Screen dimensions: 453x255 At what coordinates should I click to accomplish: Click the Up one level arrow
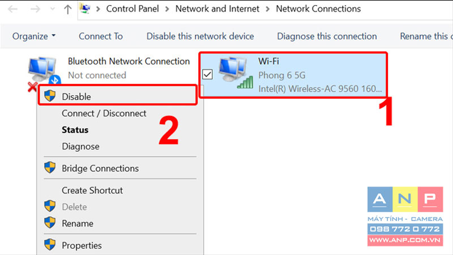point(67,9)
